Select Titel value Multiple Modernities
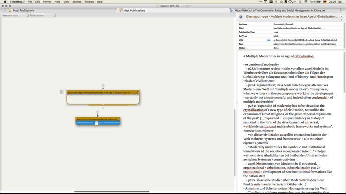346x194 pixels. [x=297, y=28]
